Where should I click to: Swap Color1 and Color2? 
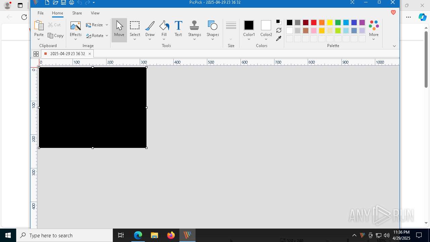pyautogui.click(x=279, y=30)
